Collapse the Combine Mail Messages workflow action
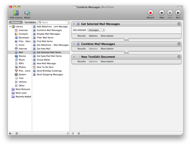191x146 pixels. (74, 44)
